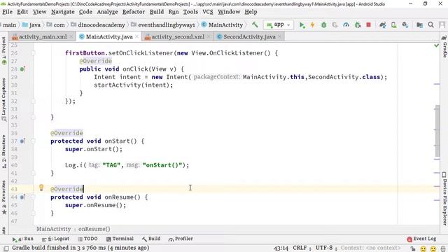Image resolution: width=448 pixels, height=252 pixels.
Task: Open the SDK Manager icon
Action: 405,25
